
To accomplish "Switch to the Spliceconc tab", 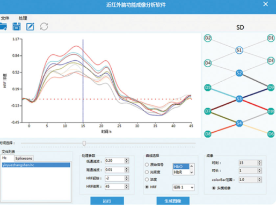I will coord(24,159).
